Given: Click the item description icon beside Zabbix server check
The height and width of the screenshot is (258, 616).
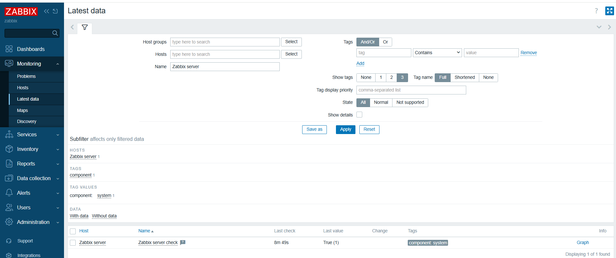Looking at the screenshot, I should (183, 242).
